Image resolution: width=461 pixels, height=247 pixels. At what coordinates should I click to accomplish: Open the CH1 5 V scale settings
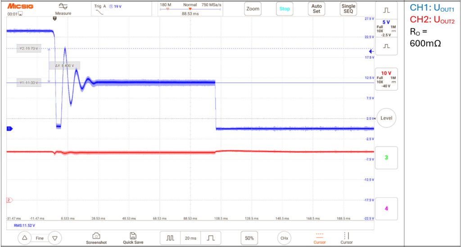386,28
